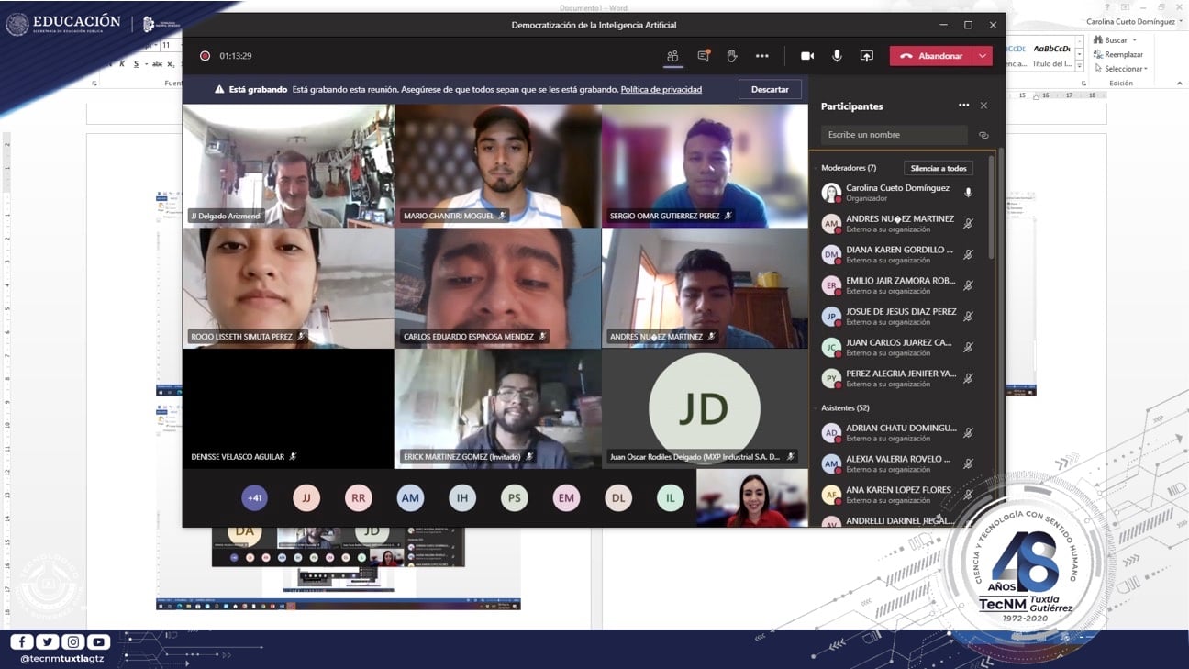Select SERGIO OMAR GUTIERREZ PEREZ video tile
The image size is (1189, 669).
tap(706, 165)
